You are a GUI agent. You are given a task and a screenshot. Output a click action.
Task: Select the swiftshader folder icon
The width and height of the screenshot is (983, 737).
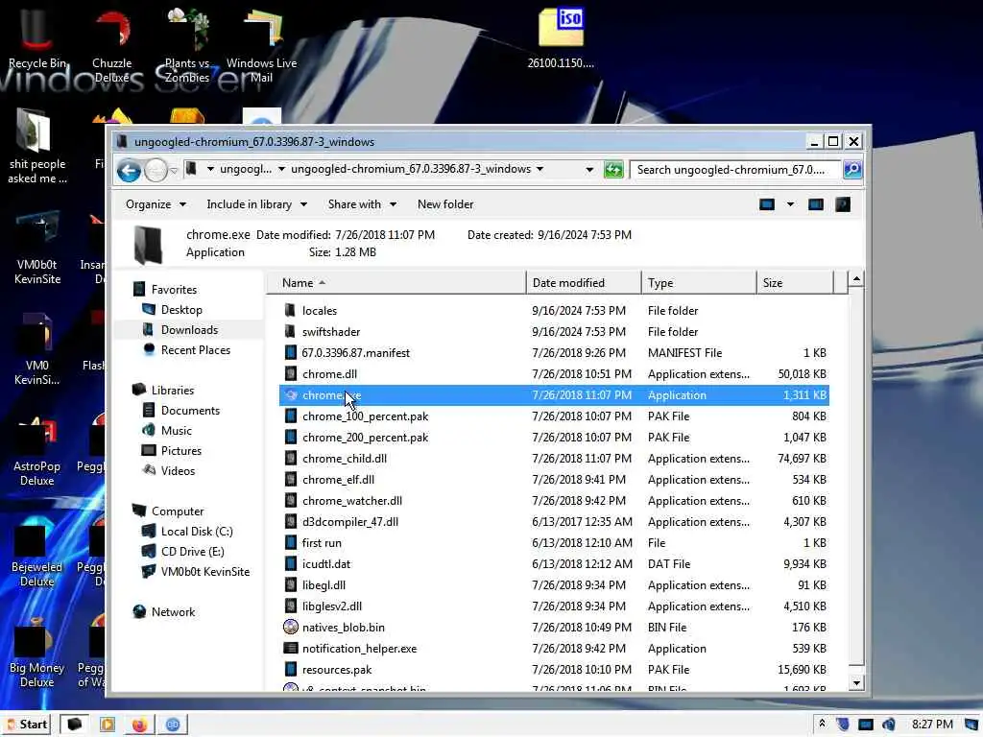[290, 331]
